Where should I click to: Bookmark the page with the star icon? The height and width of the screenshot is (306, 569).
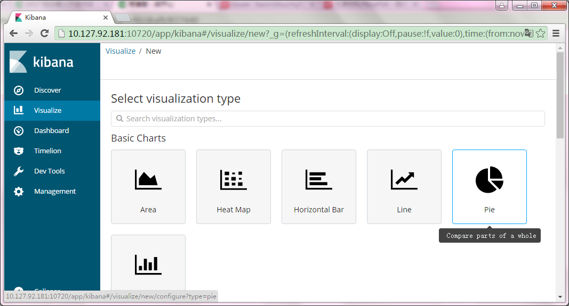click(540, 34)
